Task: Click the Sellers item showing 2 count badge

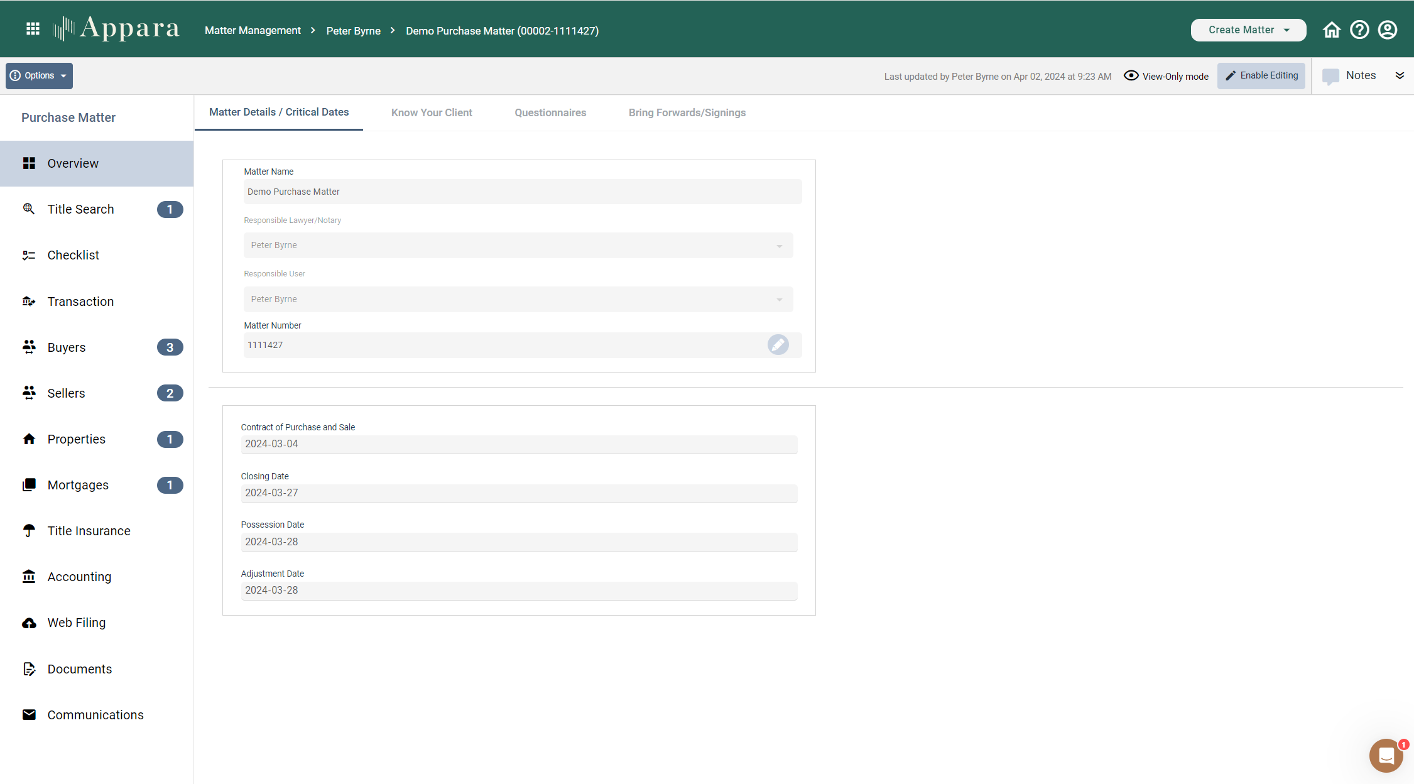Action: point(65,393)
